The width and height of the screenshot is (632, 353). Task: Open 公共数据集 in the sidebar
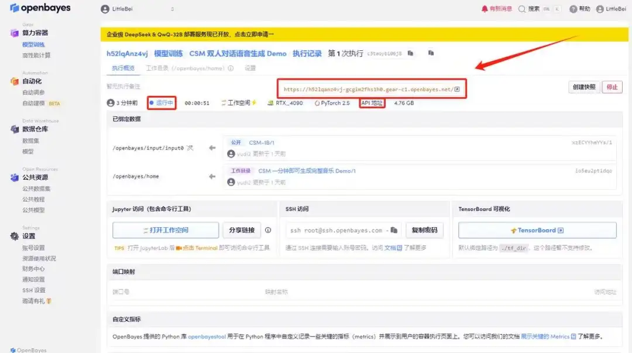coord(36,189)
